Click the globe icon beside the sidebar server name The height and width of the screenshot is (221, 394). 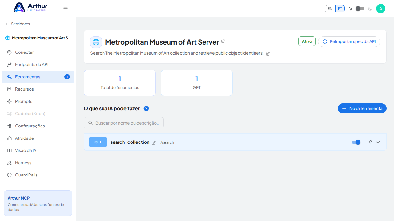pyautogui.click(x=8, y=38)
